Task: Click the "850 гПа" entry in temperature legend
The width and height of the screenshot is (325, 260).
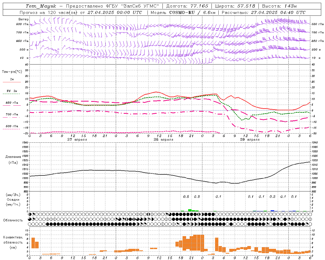Action: pyautogui.click(x=12, y=103)
